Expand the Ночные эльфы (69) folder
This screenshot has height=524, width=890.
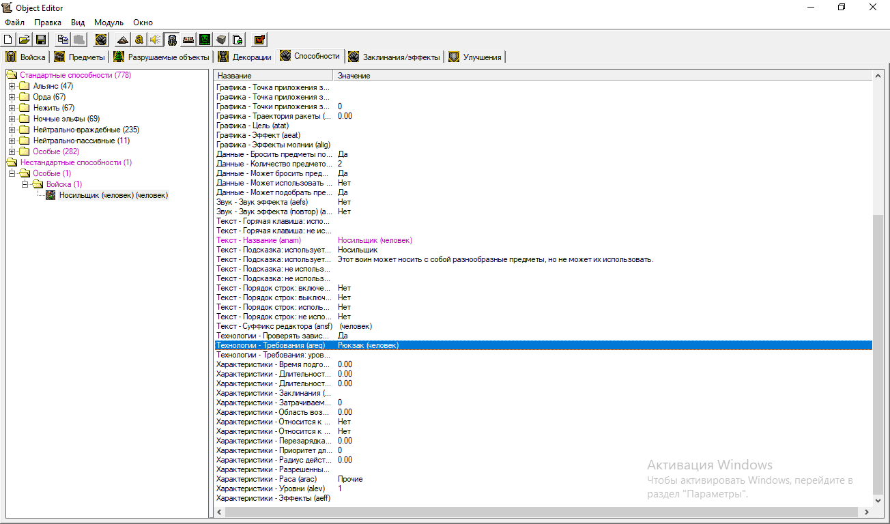(12, 119)
